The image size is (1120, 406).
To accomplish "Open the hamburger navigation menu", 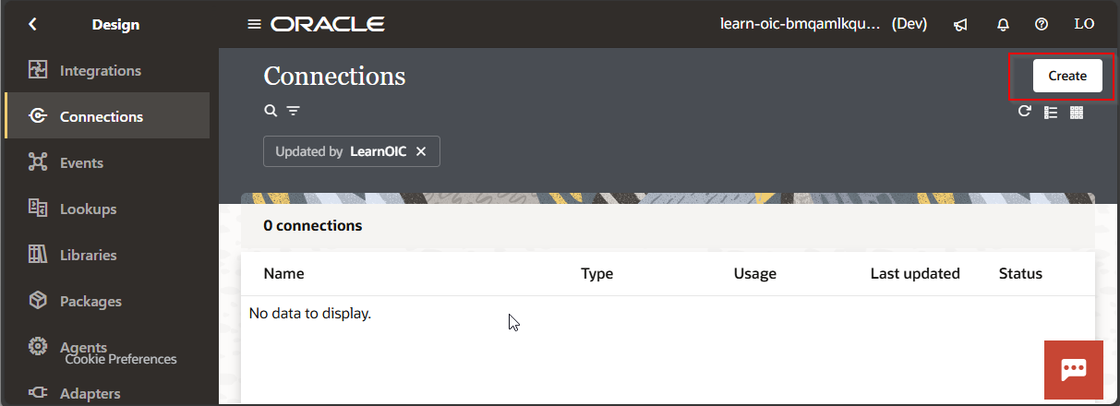I will point(255,24).
